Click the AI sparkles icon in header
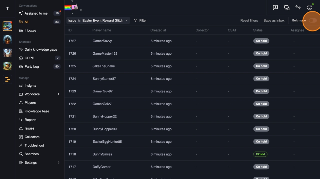 [298, 7]
